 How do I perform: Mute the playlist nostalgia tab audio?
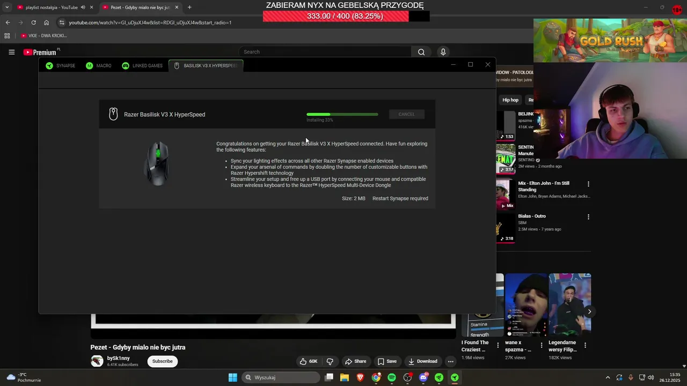pyautogui.click(x=83, y=8)
